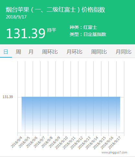Click the x-axis label 2018/9/16
135x157 pixels.
(107, 143)
